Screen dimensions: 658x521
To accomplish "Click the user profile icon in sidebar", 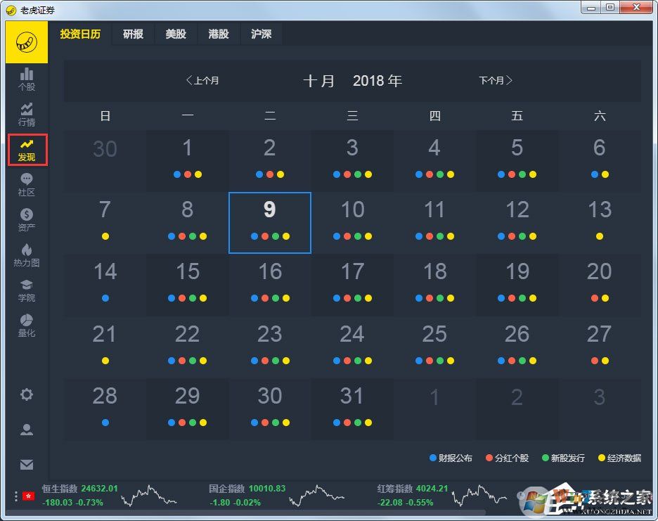I will coord(26,430).
